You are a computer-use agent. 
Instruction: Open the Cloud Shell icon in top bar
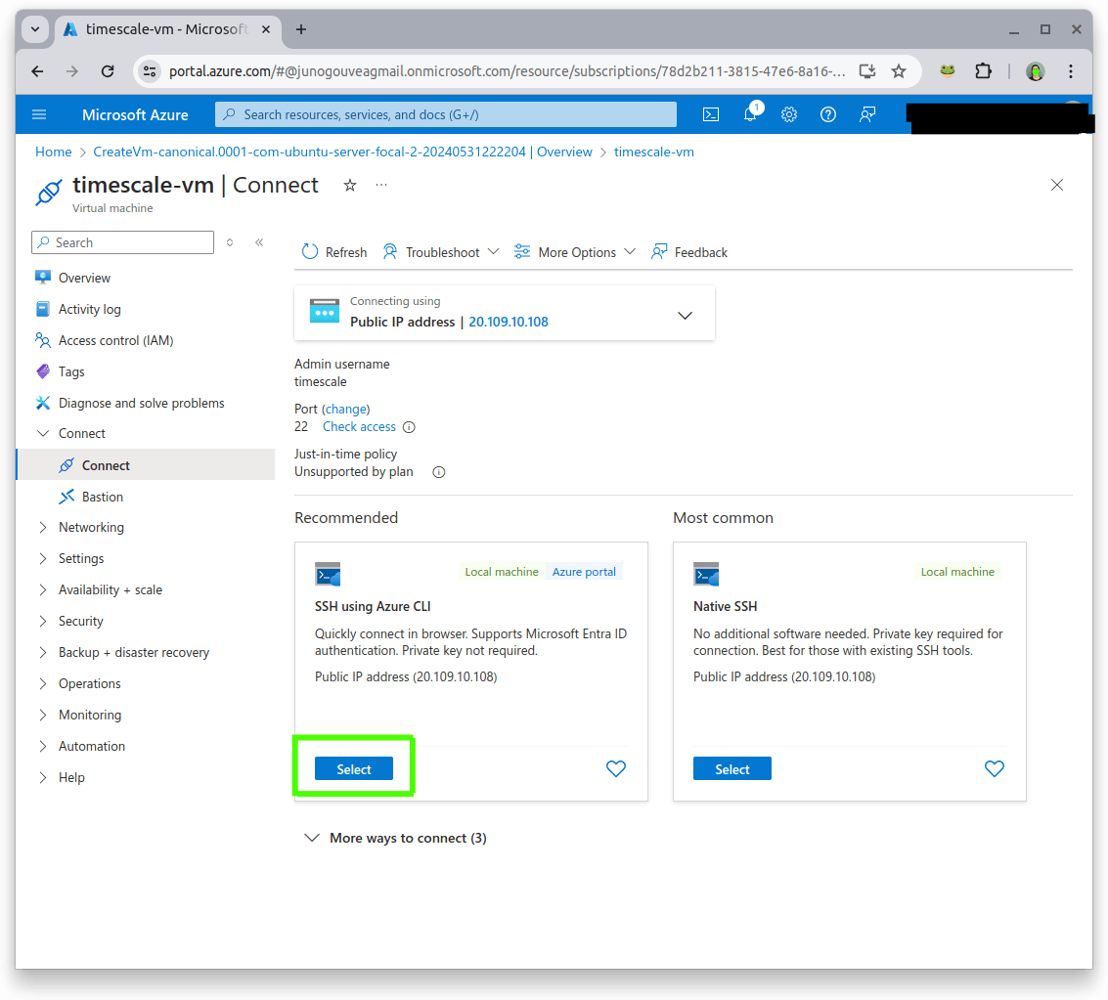pos(711,114)
